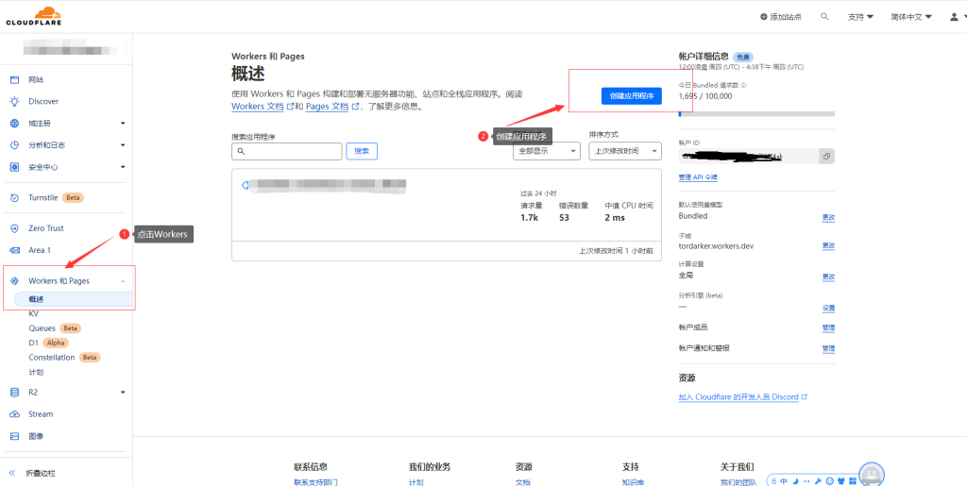Click 管理 next to 帐户成员
967x486 pixels.
coord(828,327)
